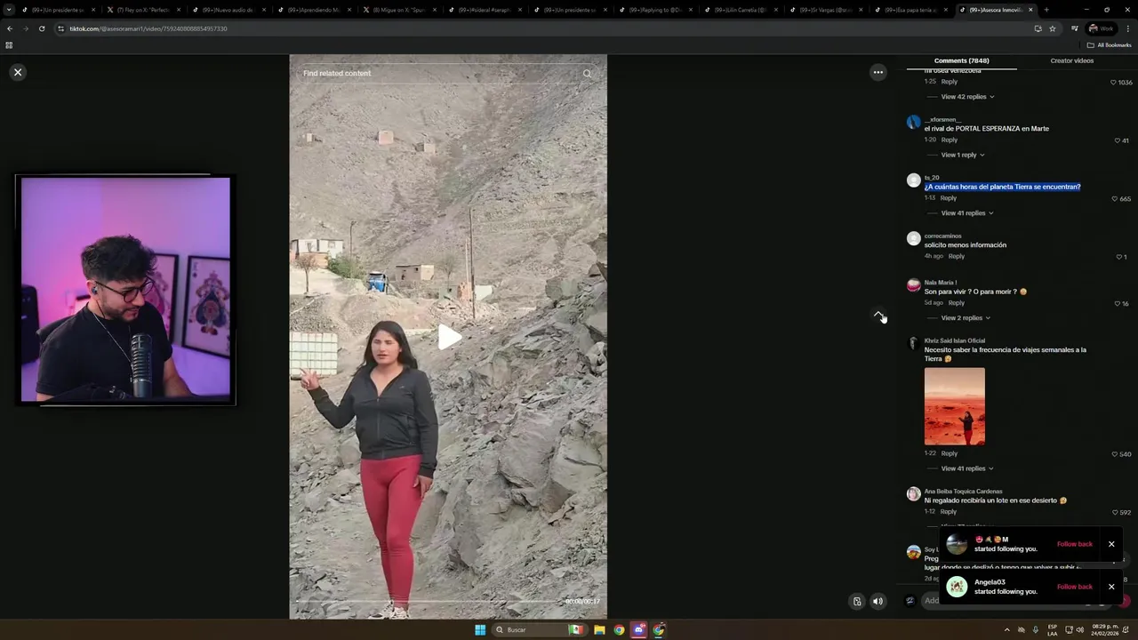This screenshot has width=1138, height=640.
Task: Expand View 42 replies
Action: [967, 97]
